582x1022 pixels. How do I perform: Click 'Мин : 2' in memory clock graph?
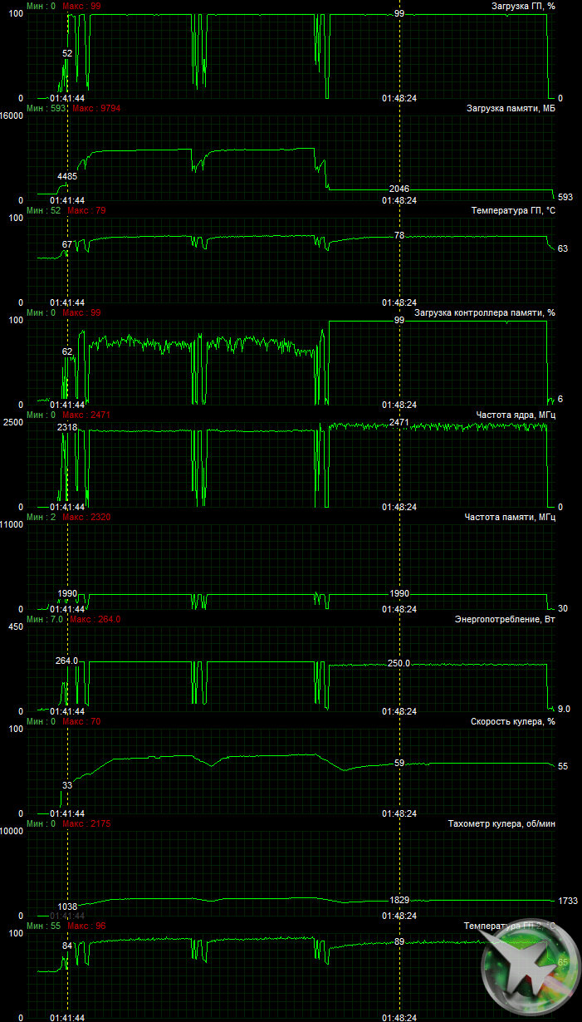(42, 517)
